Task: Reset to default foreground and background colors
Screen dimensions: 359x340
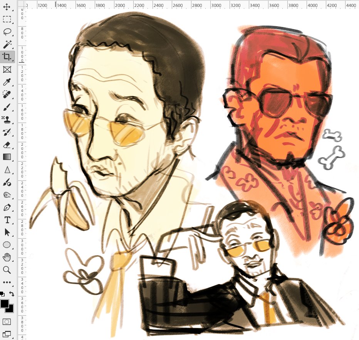Action: click(2, 294)
